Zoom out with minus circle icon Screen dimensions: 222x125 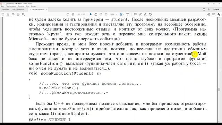coord(101,14)
